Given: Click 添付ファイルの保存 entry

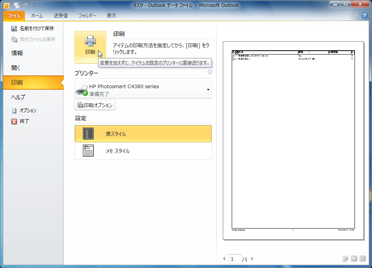Looking at the screenshot, I should [x=33, y=39].
